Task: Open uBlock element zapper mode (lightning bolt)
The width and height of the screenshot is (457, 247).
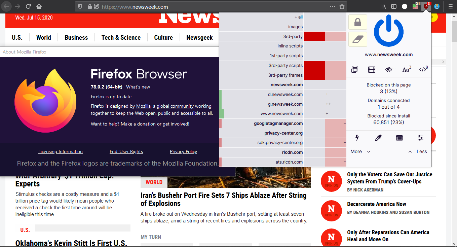Action: click(x=357, y=138)
